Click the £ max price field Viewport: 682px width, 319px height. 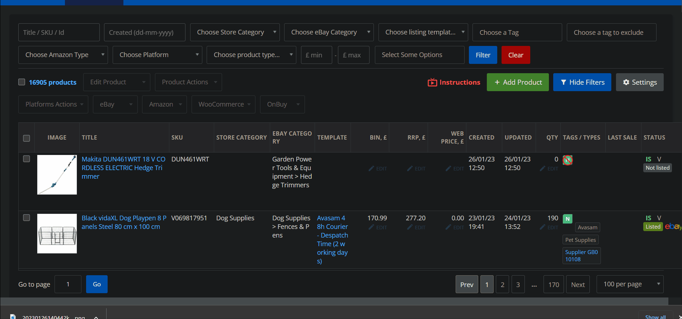click(354, 55)
